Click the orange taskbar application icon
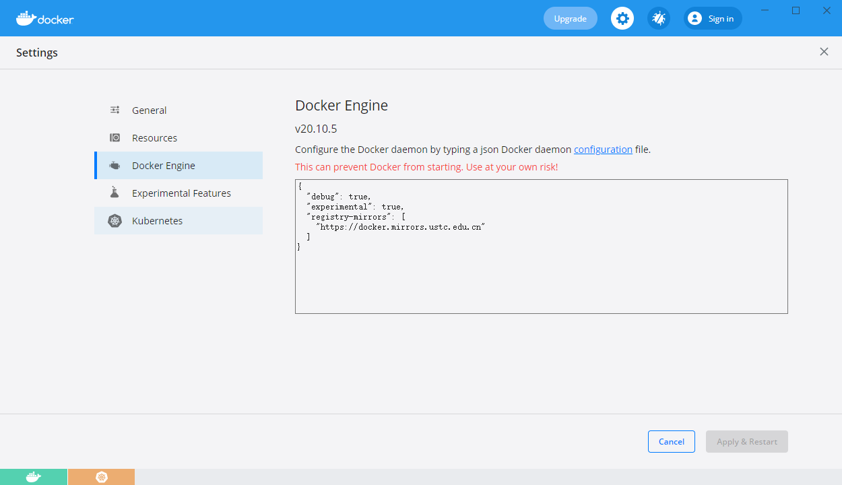 [x=101, y=476]
